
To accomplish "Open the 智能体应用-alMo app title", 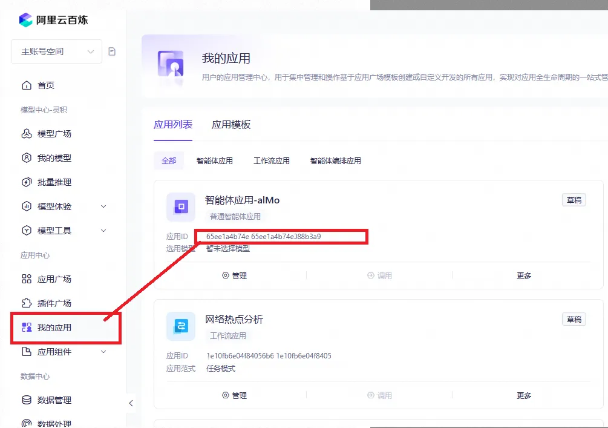I will (x=243, y=200).
